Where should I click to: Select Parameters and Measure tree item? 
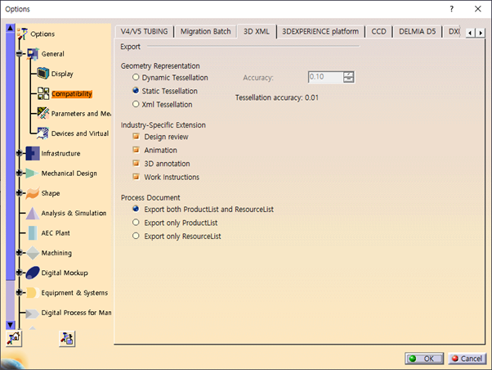[x=81, y=114]
